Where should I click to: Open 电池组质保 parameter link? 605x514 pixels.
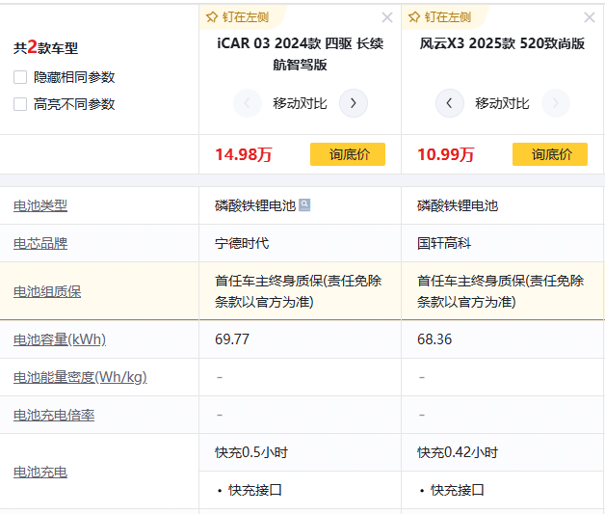click(x=47, y=291)
